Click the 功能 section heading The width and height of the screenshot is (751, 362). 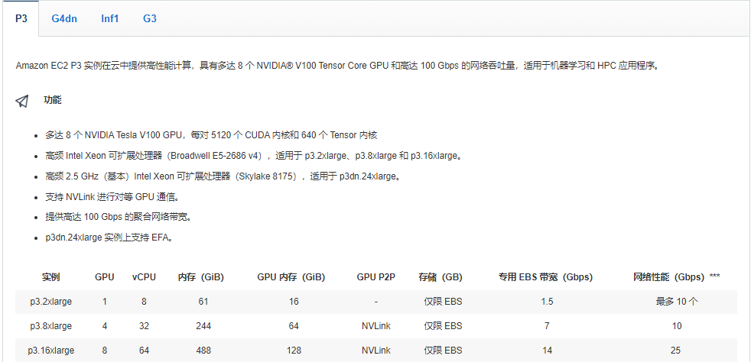53,100
